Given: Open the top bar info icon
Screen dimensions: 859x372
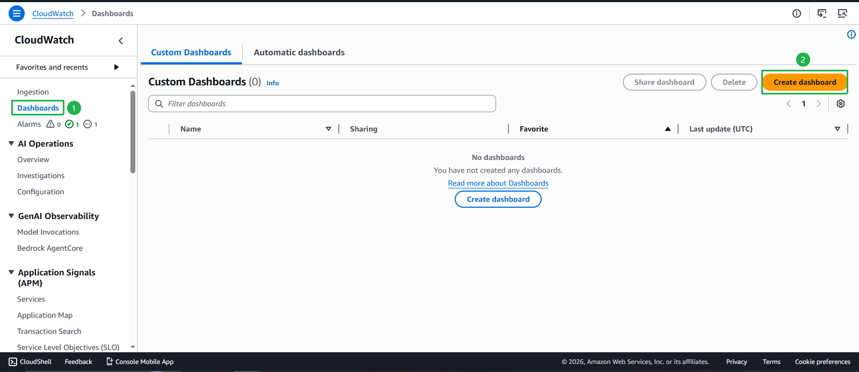Looking at the screenshot, I should point(797,13).
